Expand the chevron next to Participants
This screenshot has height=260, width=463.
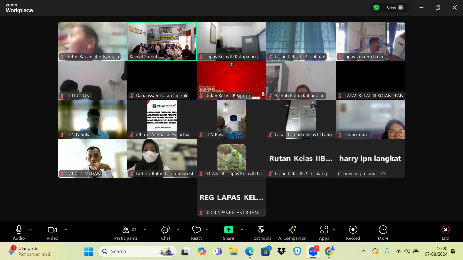(145, 230)
